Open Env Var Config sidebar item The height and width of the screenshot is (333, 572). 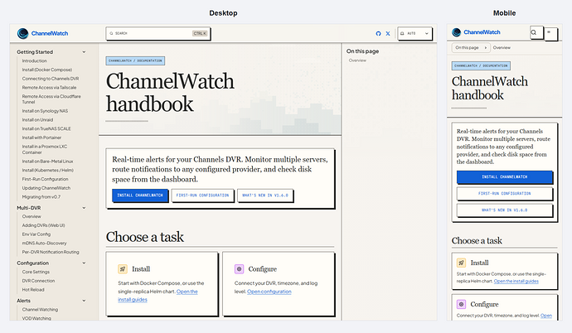pyautogui.click(x=36, y=234)
